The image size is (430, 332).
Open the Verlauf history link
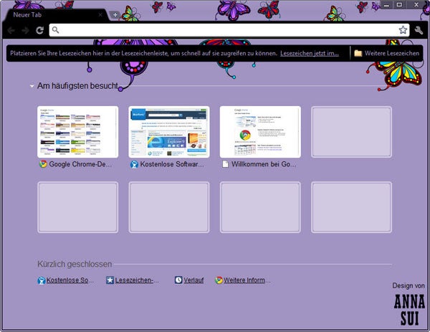pyautogui.click(x=193, y=280)
